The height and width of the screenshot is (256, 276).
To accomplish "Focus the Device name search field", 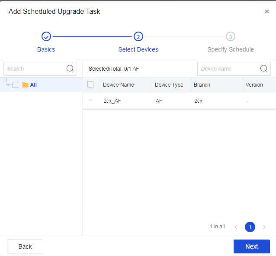I will pyautogui.click(x=228, y=68).
